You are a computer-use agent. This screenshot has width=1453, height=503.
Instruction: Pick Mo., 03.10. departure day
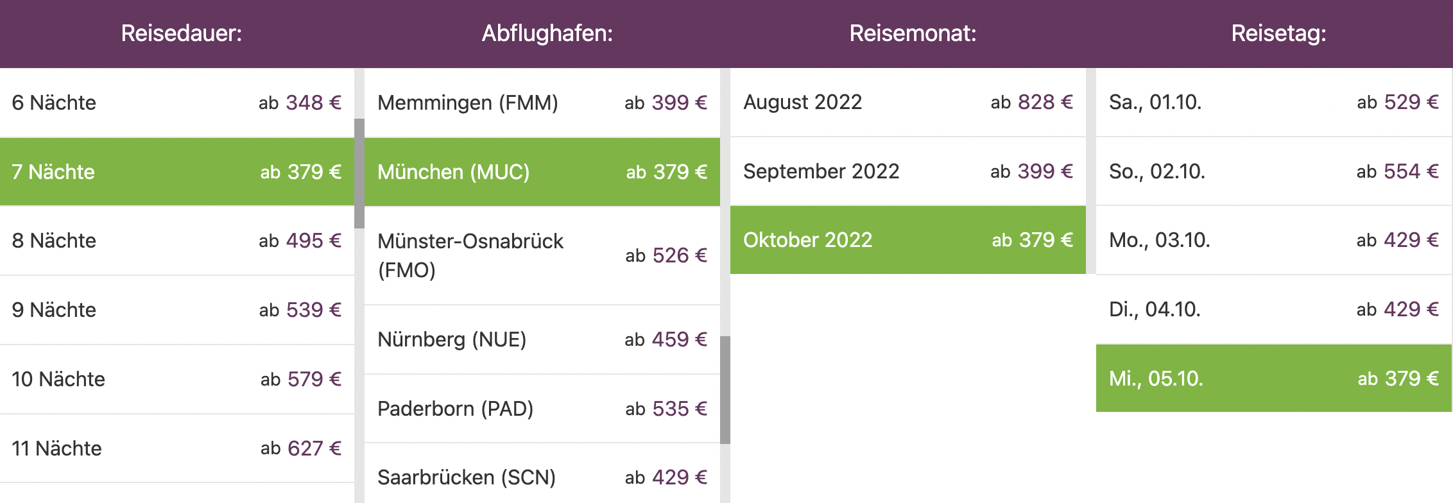click(1274, 240)
